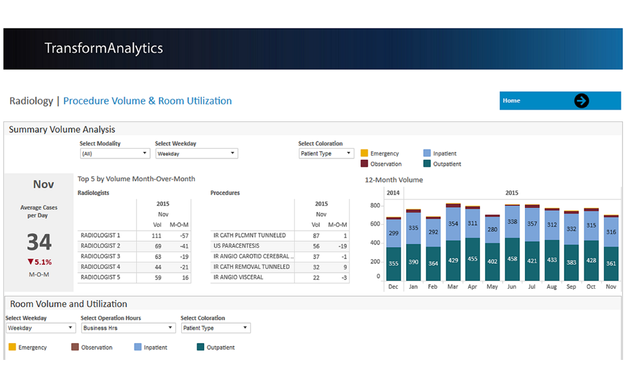
Task: Click the Apr outpatient bar 455
Action: point(472,259)
